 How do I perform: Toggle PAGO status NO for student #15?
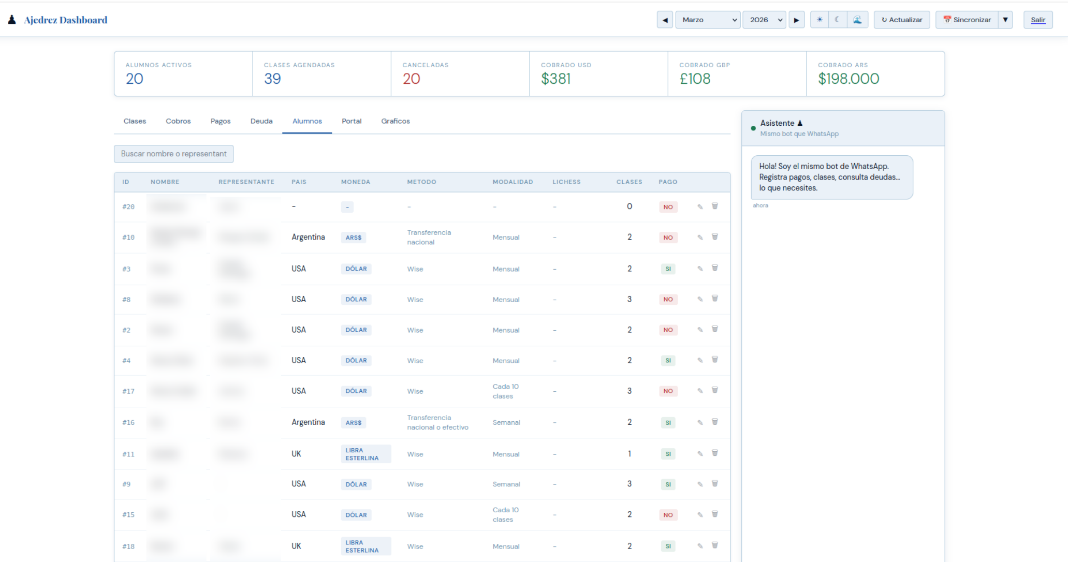click(668, 514)
